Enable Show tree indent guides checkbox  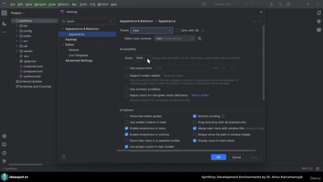(127, 116)
